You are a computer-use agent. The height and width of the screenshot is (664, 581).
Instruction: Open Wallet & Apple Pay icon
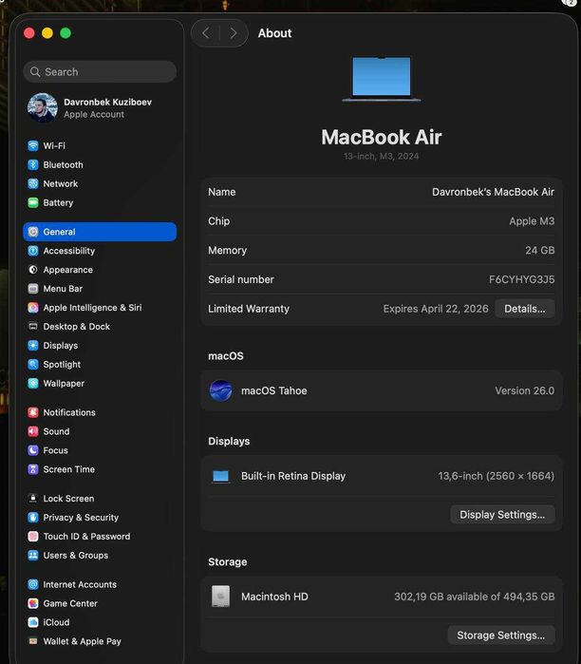(x=33, y=641)
